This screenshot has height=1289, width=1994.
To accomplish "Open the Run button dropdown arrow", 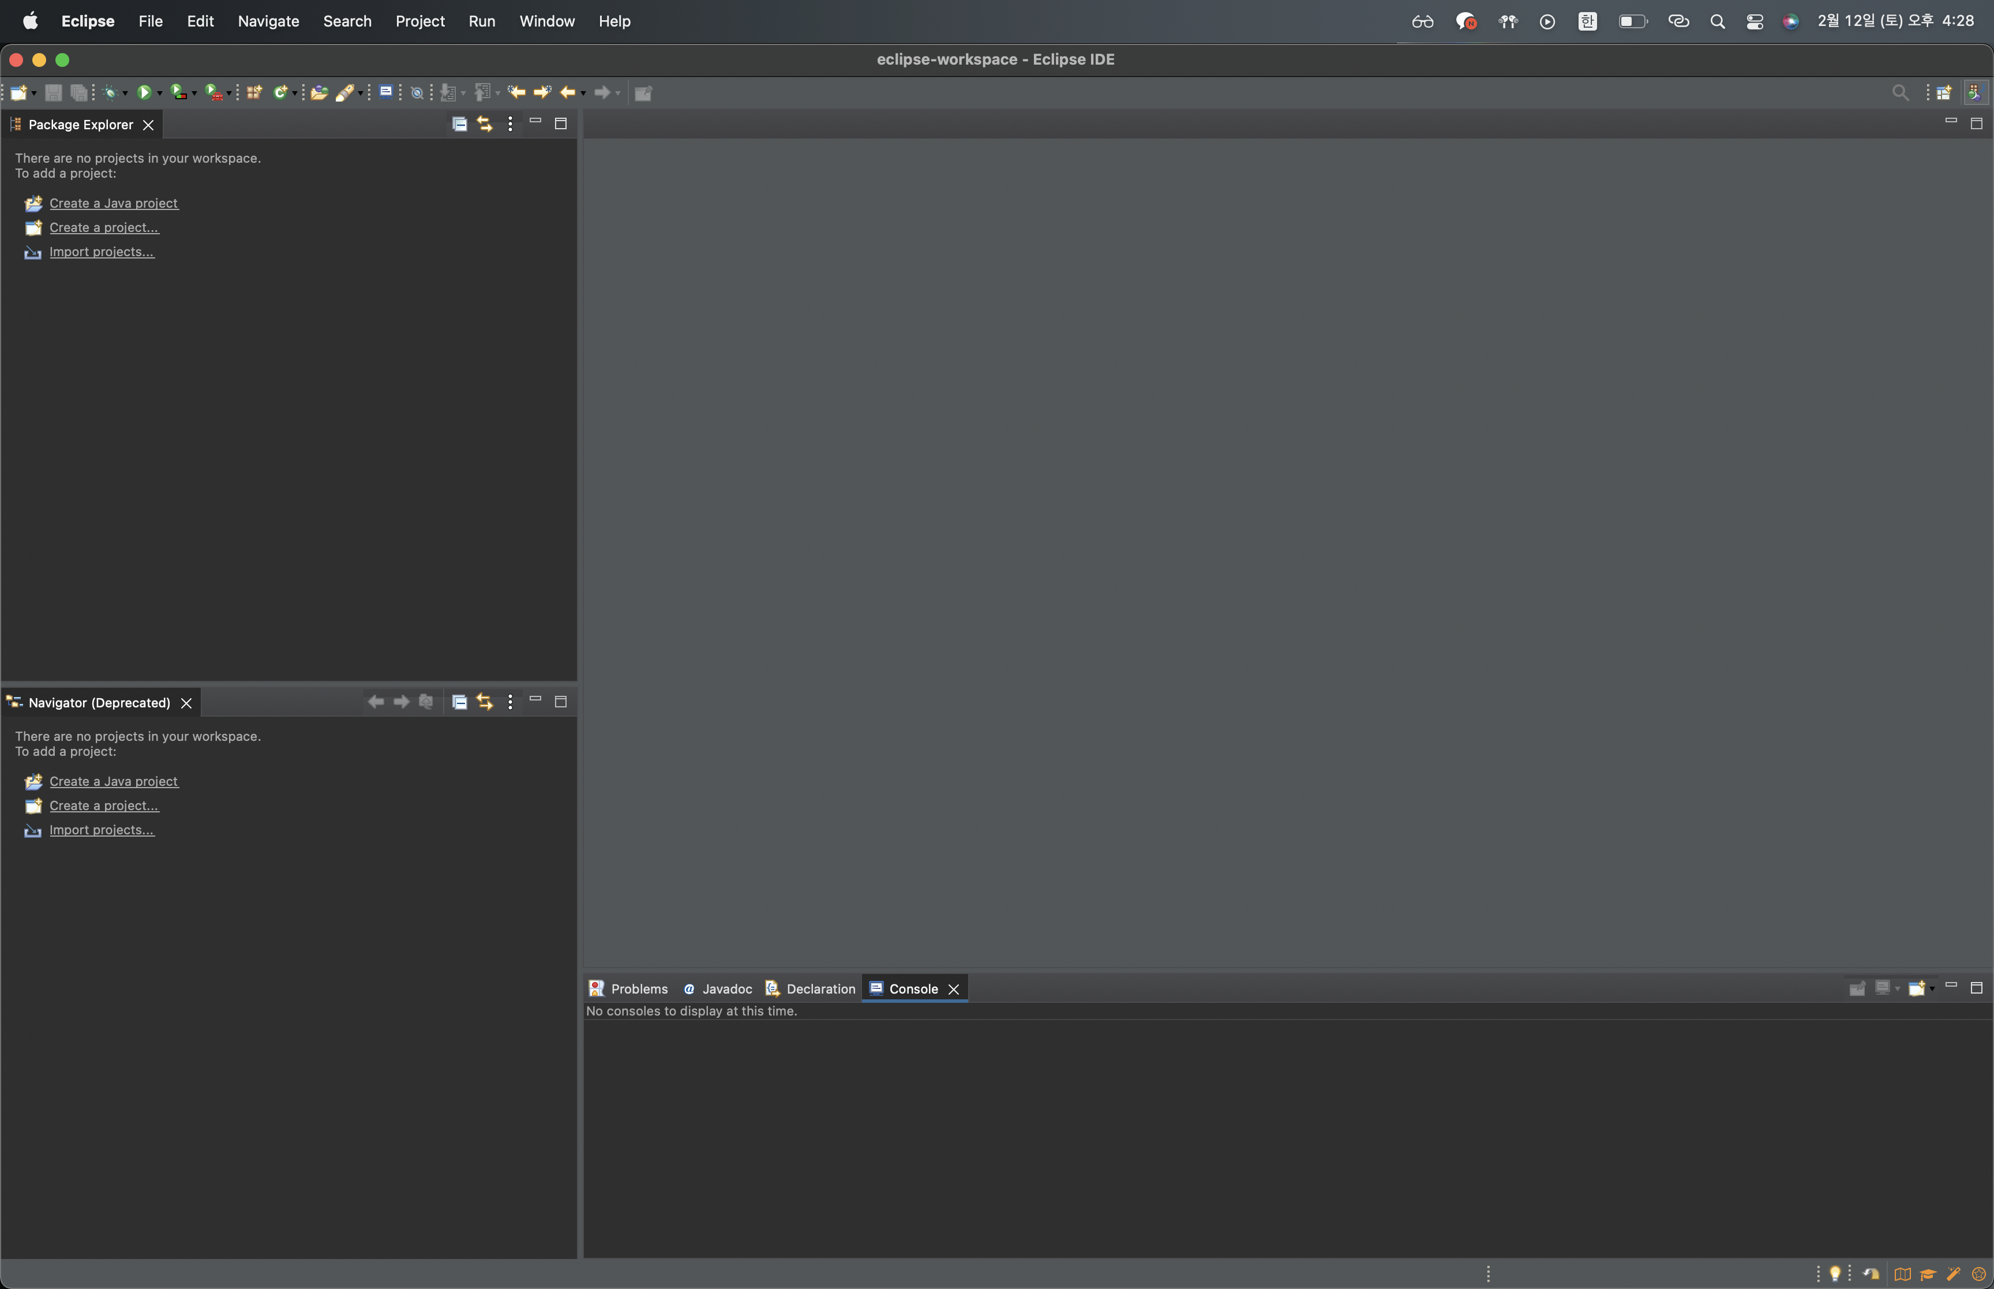I will (x=160, y=93).
